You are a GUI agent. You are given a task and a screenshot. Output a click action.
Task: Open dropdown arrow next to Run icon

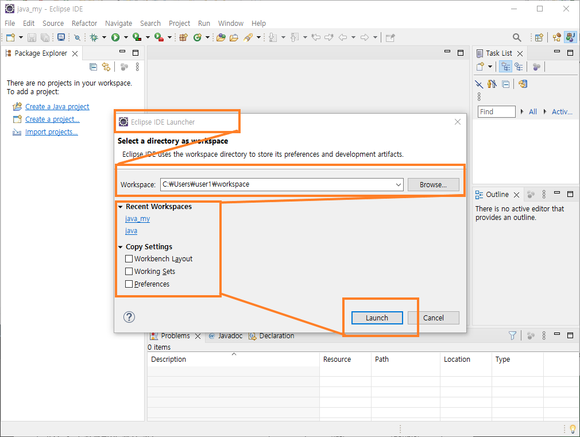click(126, 37)
